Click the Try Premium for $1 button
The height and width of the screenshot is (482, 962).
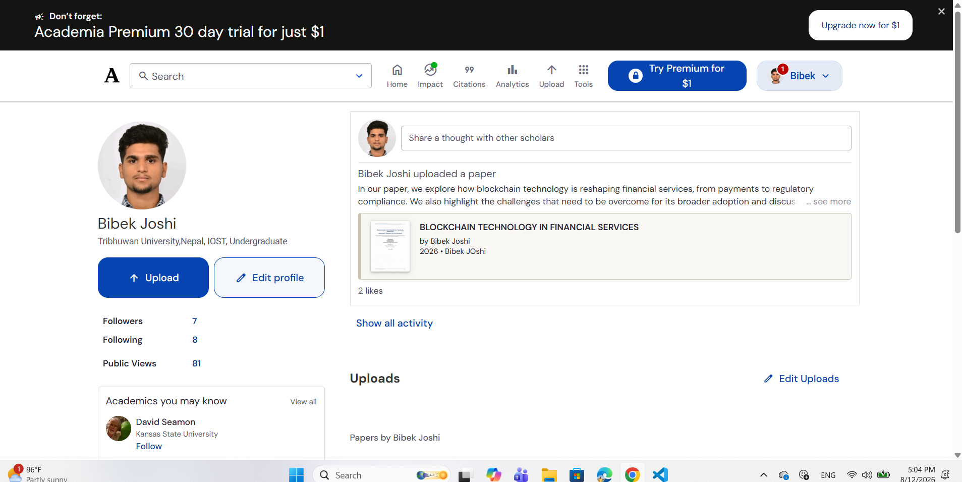pos(677,76)
